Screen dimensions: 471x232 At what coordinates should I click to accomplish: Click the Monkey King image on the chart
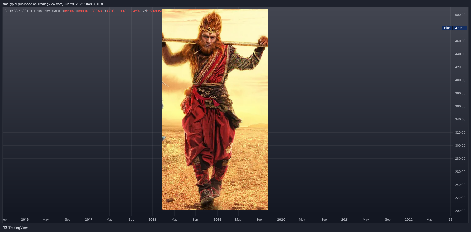pos(215,110)
